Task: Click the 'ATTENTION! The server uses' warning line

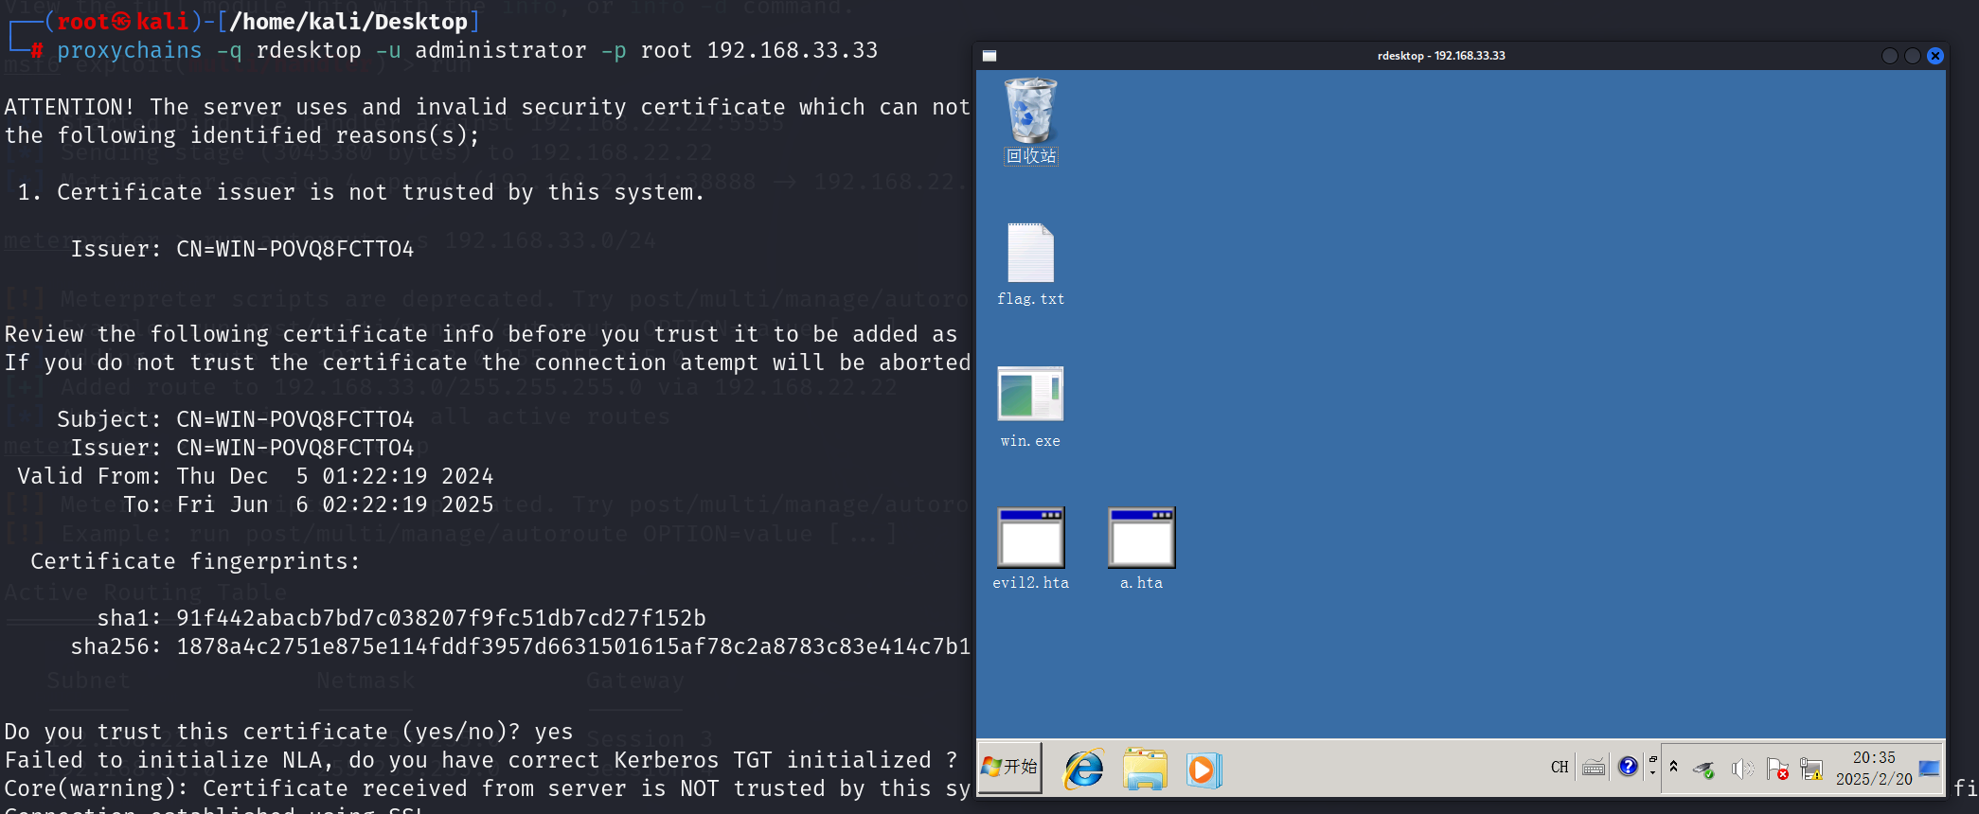Action: click(488, 107)
